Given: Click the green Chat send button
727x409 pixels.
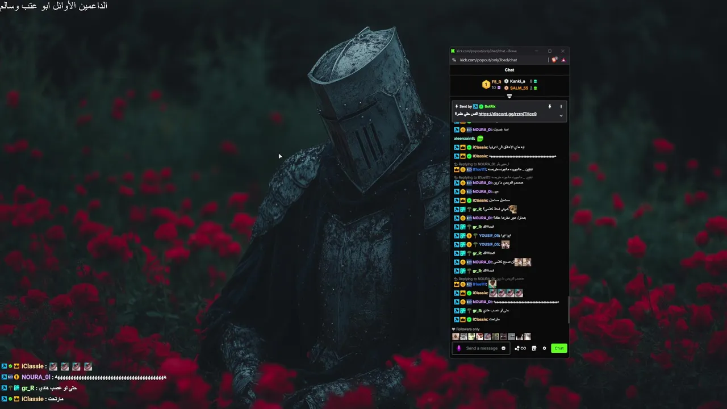Looking at the screenshot, I should [x=559, y=348].
